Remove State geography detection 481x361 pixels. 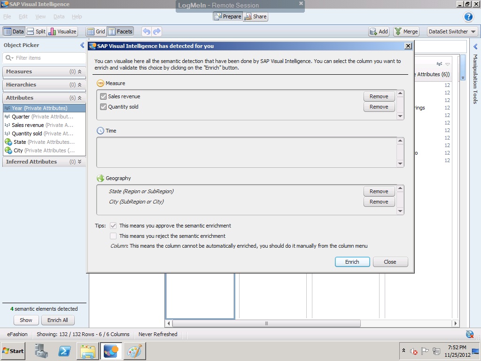379,191
